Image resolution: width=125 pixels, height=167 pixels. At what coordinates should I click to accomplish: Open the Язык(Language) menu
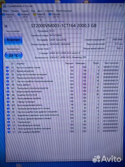coord(64,11)
